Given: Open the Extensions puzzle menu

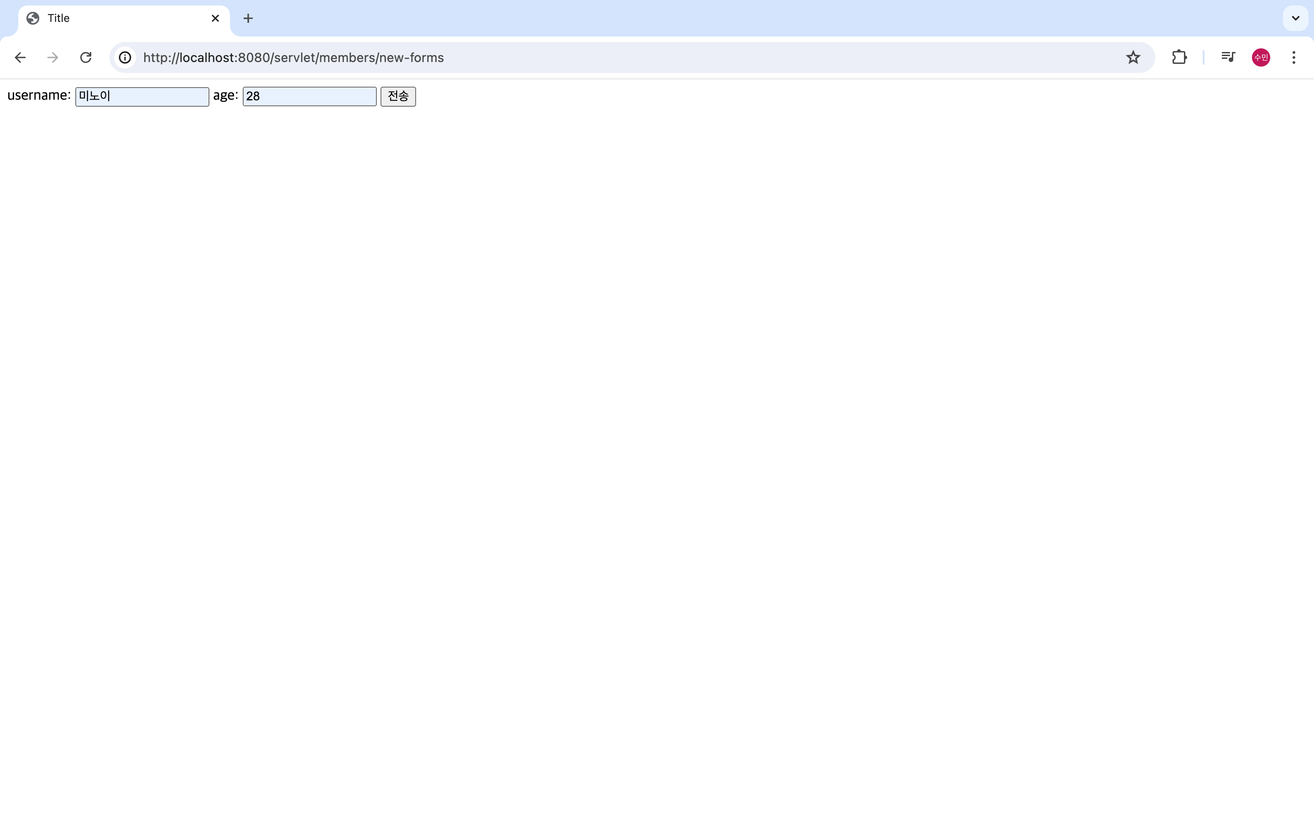Looking at the screenshot, I should tap(1179, 57).
